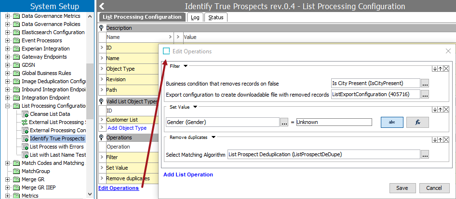This screenshot has height=199, width=456.
Task: Open ellipsis picker beside Gender attribute field
Action: coord(284,122)
